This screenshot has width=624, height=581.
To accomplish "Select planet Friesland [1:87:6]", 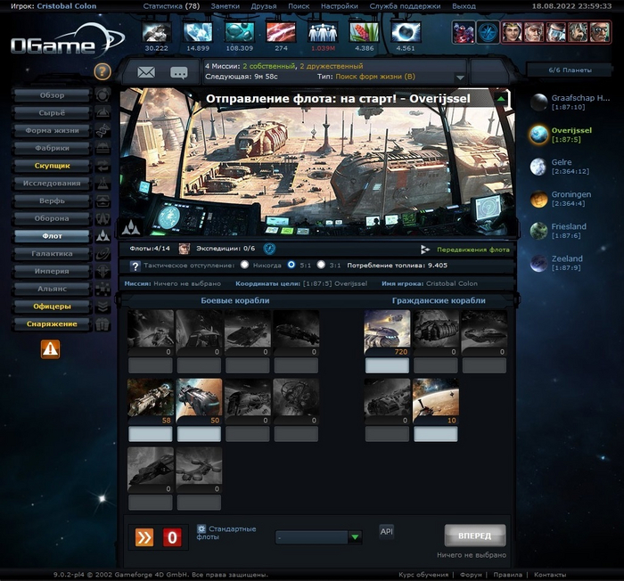I will tap(559, 231).
